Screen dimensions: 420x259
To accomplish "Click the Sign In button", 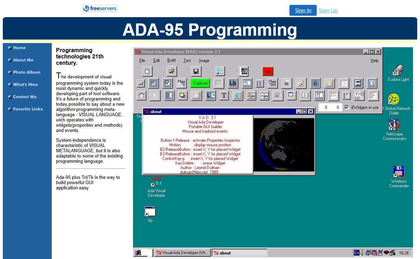I will click(x=303, y=10).
